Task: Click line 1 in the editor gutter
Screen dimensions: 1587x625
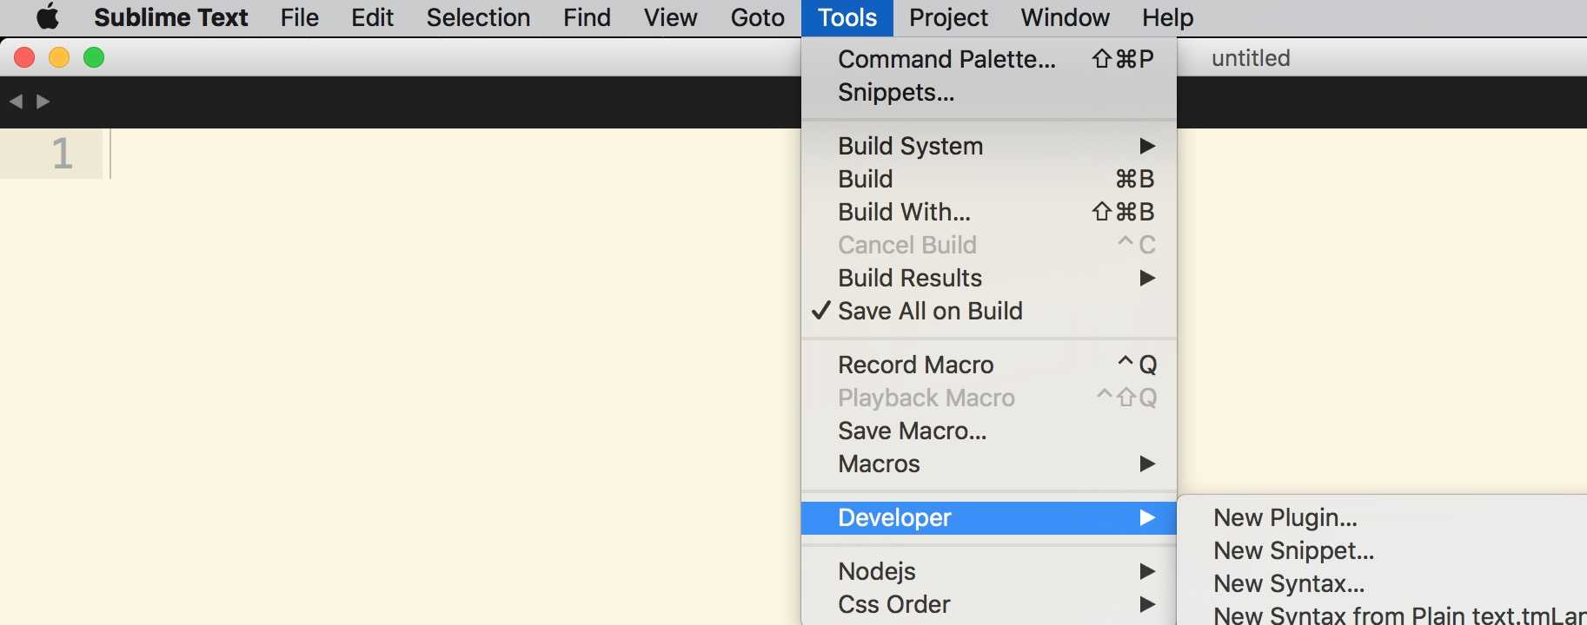Action: [62, 154]
